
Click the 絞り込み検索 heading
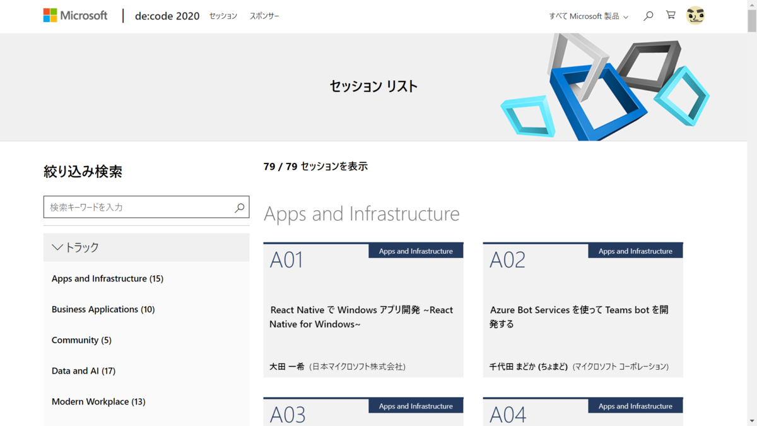point(83,172)
